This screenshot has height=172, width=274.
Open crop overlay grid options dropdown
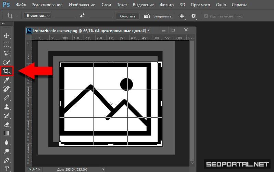(x=183, y=16)
